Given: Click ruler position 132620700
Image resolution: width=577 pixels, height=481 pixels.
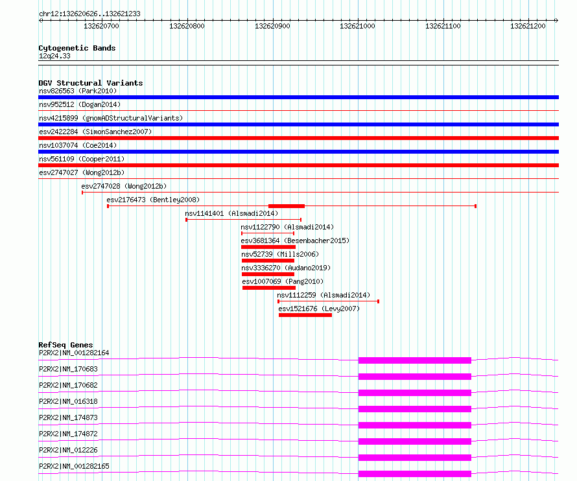Looking at the screenshot, I should pos(102,26).
